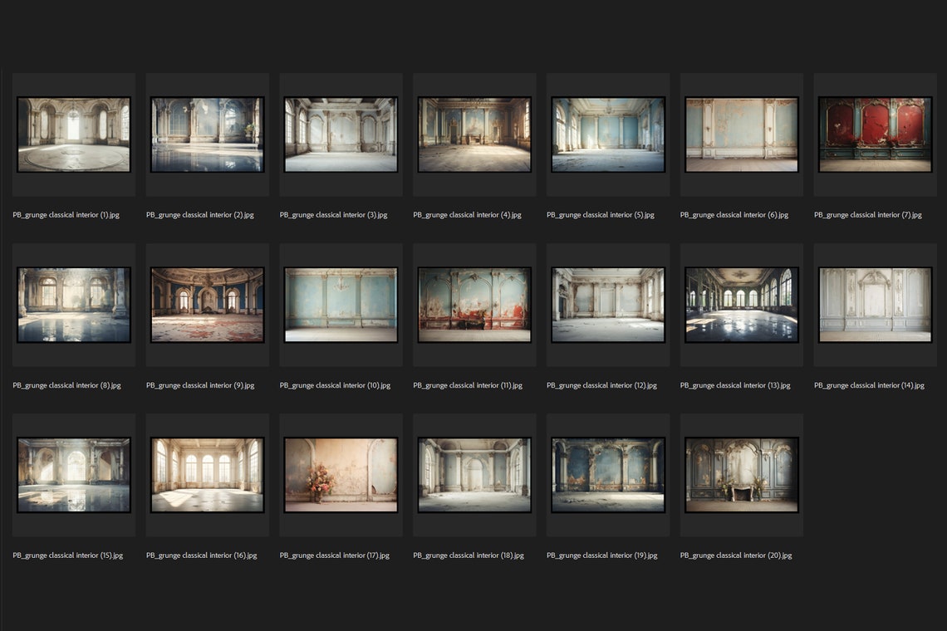Screen dimensions: 947x631
Task: Select the blue-walled interior thumbnail (5)
Action: tap(608, 135)
